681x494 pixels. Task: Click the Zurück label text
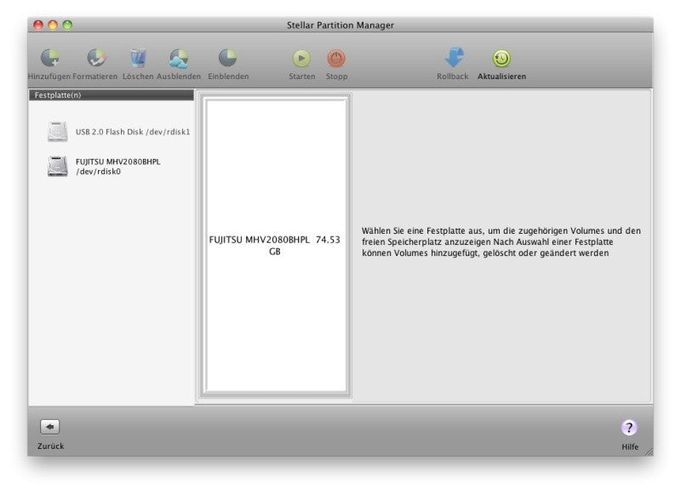point(50,446)
